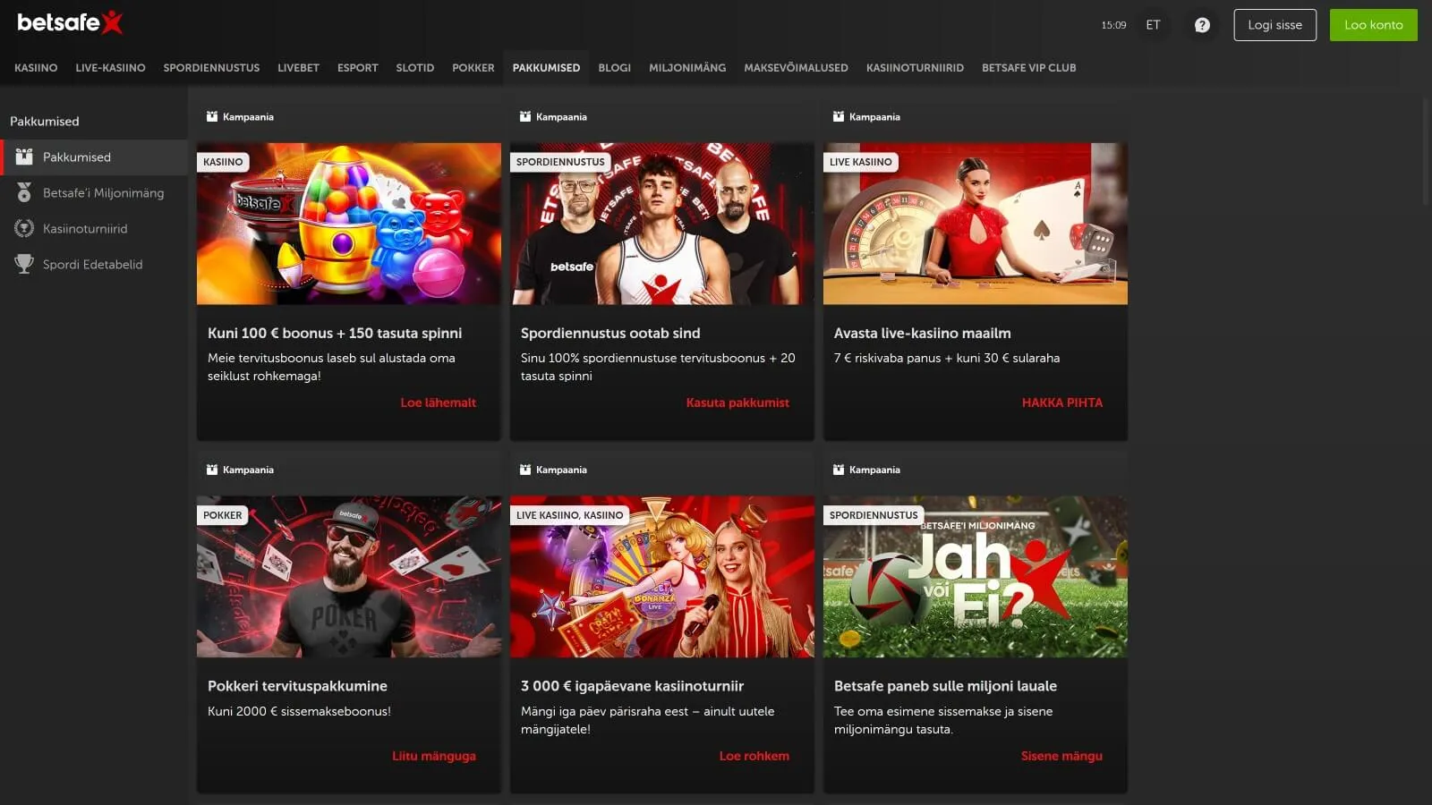Click title Avasta live-kasiino maailm
The height and width of the screenshot is (805, 1432).
922,333
